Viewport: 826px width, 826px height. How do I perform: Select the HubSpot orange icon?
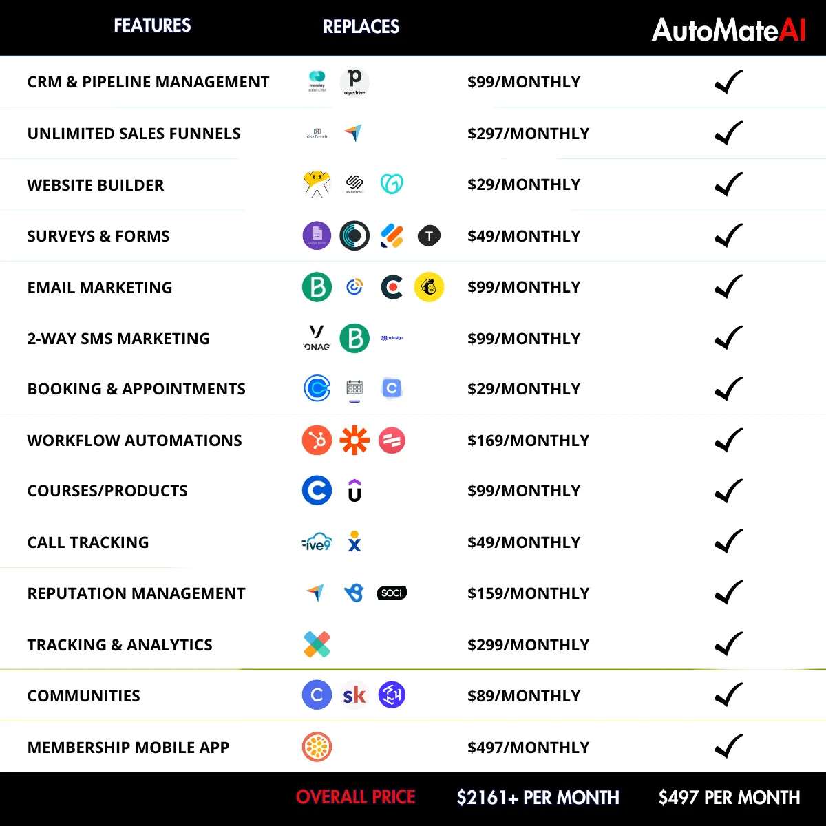pyautogui.click(x=317, y=441)
